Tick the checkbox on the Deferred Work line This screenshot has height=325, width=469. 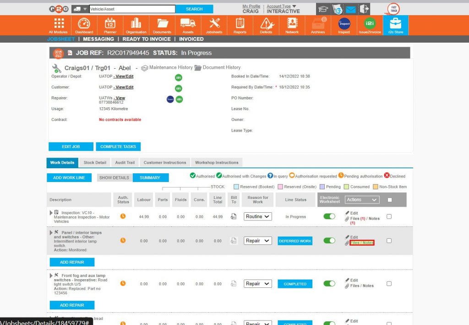click(x=389, y=241)
